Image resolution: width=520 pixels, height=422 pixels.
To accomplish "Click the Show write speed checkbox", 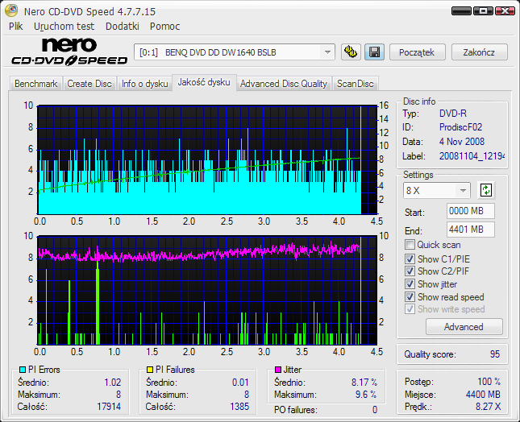I will pyautogui.click(x=410, y=309).
